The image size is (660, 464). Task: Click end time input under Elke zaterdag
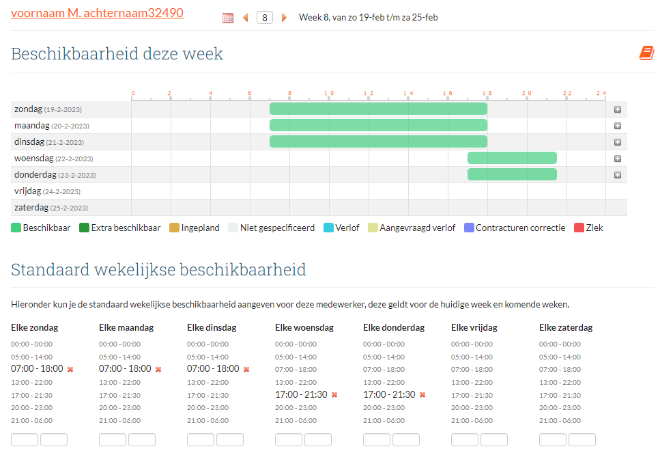(x=582, y=439)
